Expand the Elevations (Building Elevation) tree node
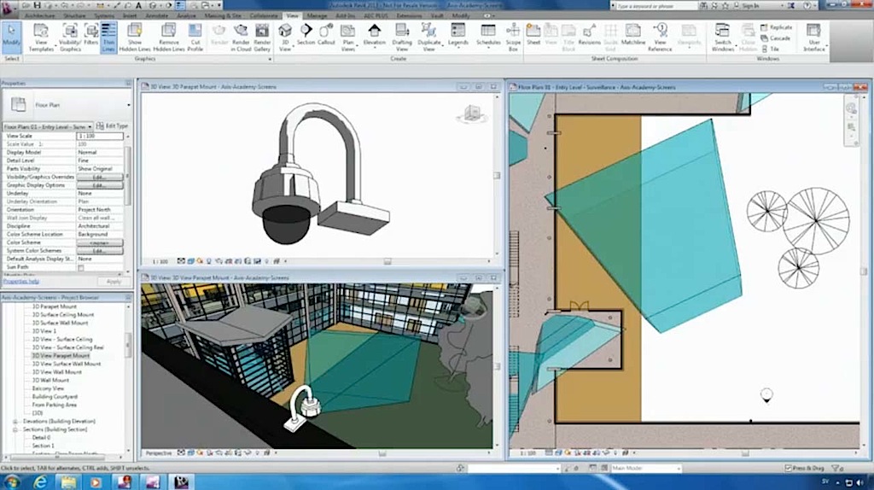Viewport: 874px width, 490px height. click(x=15, y=422)
